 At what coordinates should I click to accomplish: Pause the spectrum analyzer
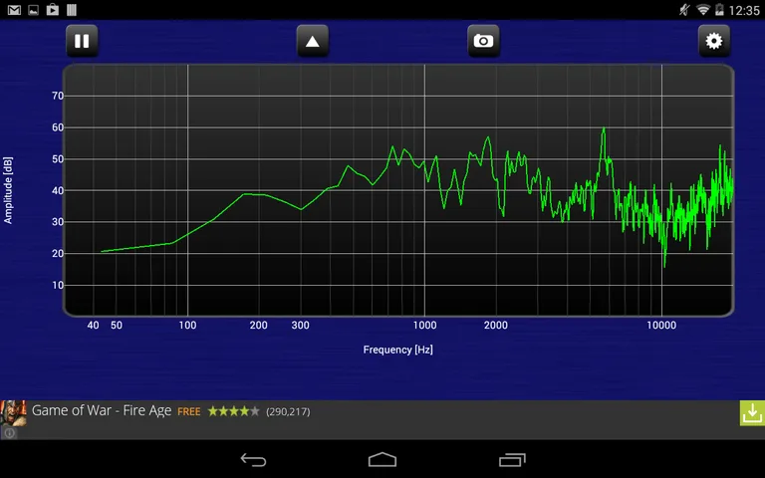click(x=82, y=41)
